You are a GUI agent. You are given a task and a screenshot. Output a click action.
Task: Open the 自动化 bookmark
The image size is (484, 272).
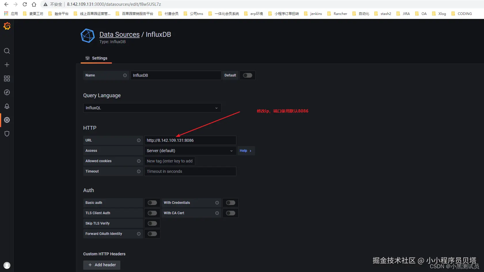tap(361, 14)
